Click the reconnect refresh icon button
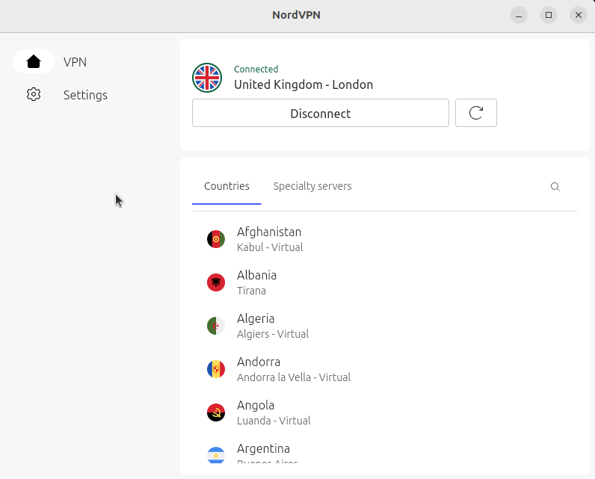Screen dimensions: 595x479 click(476, 113)
